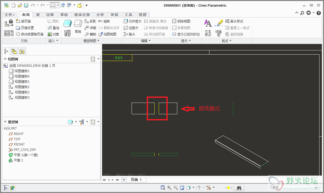
Task: Click the 箭头 arrows tool
Action: (x=129, y=34)
